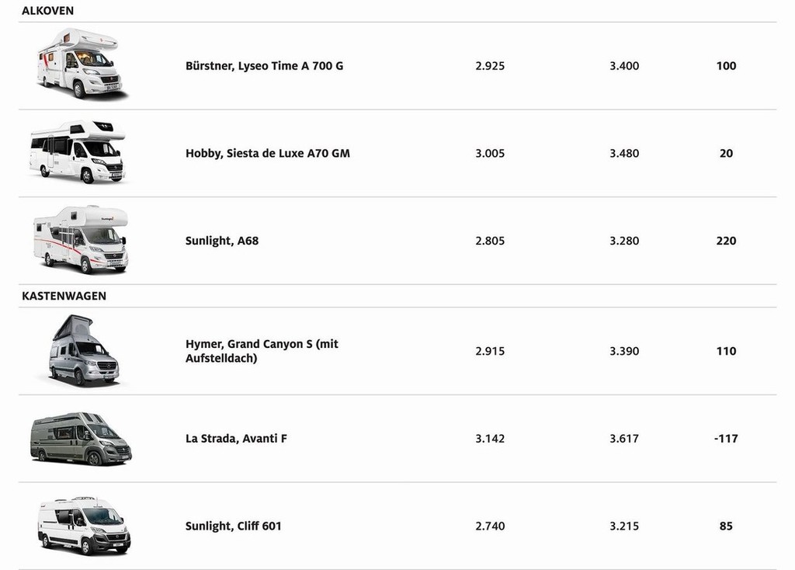This screenshot has height=570, width=795.
Task: Select the Hymer, Grand Canyon S model name
Action: click(x=262, y=351)
